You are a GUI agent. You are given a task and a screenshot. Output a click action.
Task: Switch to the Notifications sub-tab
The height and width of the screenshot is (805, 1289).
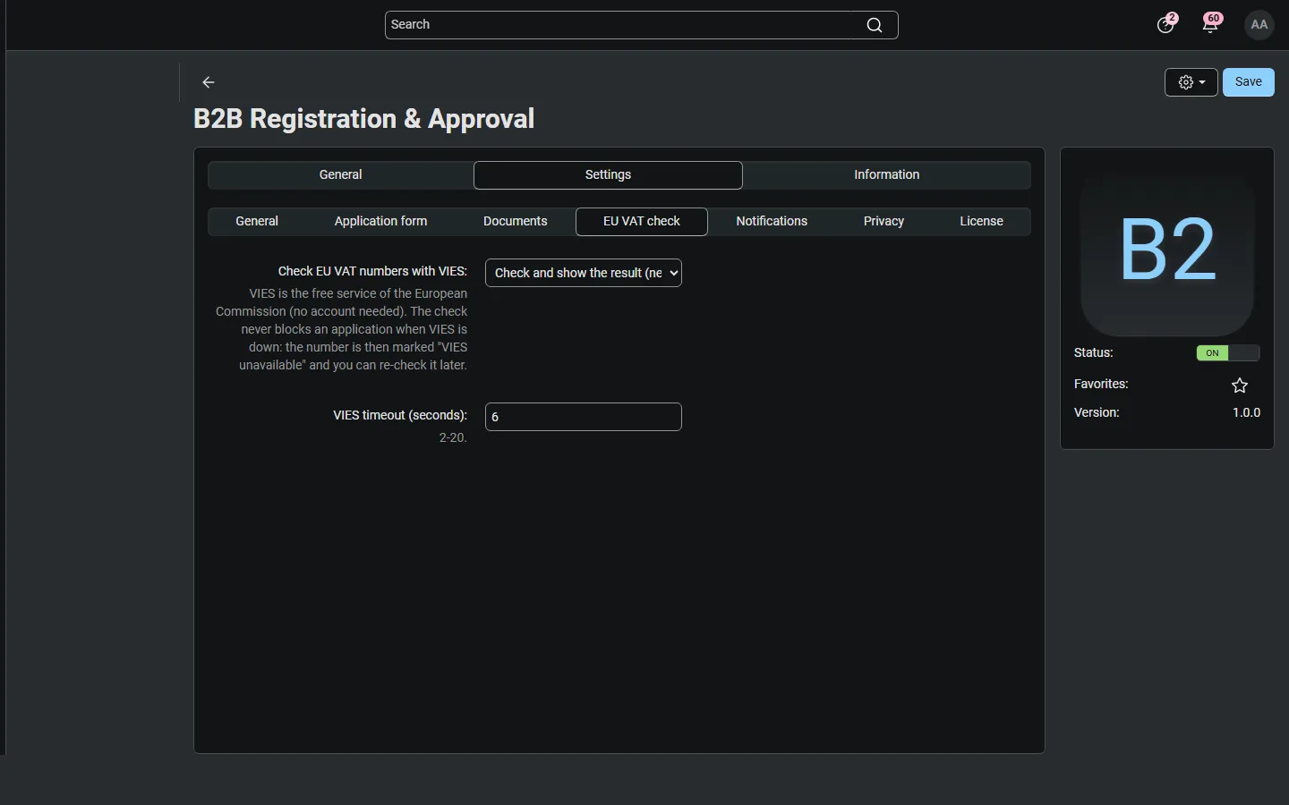click(x=772, y=222)
